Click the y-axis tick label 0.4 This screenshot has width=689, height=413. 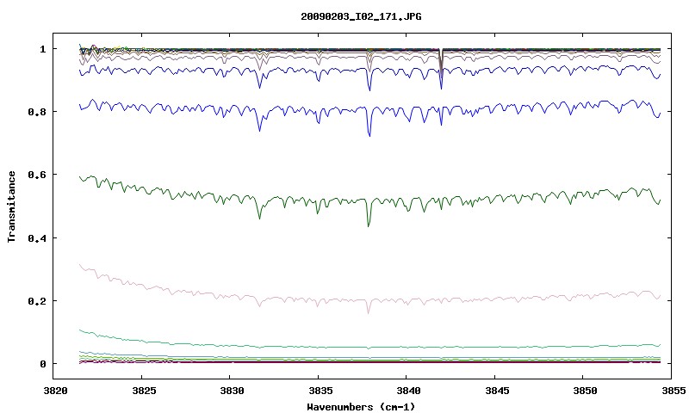coord(37,238)
